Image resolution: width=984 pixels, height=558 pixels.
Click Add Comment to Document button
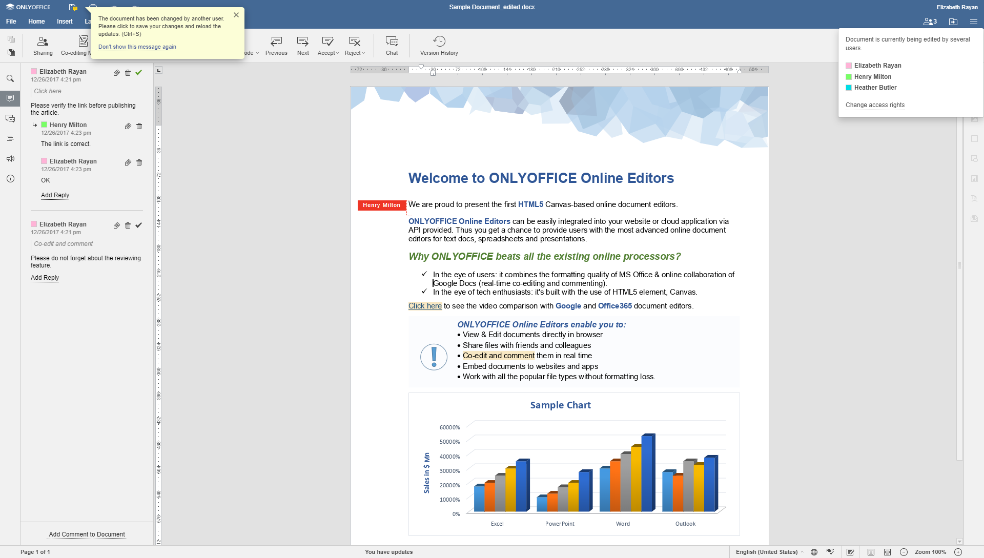pos(87,534)
